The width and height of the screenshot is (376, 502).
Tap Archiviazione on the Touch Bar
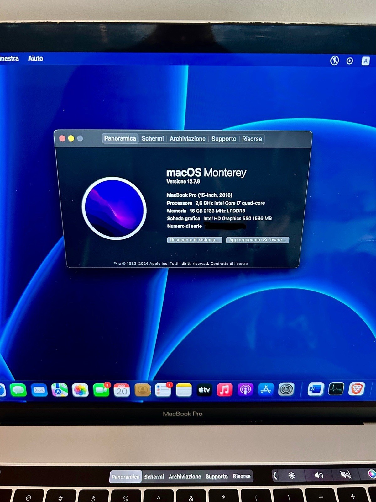coord(185,477)
